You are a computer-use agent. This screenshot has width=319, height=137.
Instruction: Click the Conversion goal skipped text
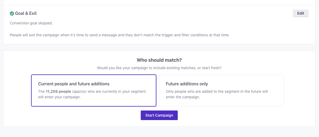coord(31,23)
